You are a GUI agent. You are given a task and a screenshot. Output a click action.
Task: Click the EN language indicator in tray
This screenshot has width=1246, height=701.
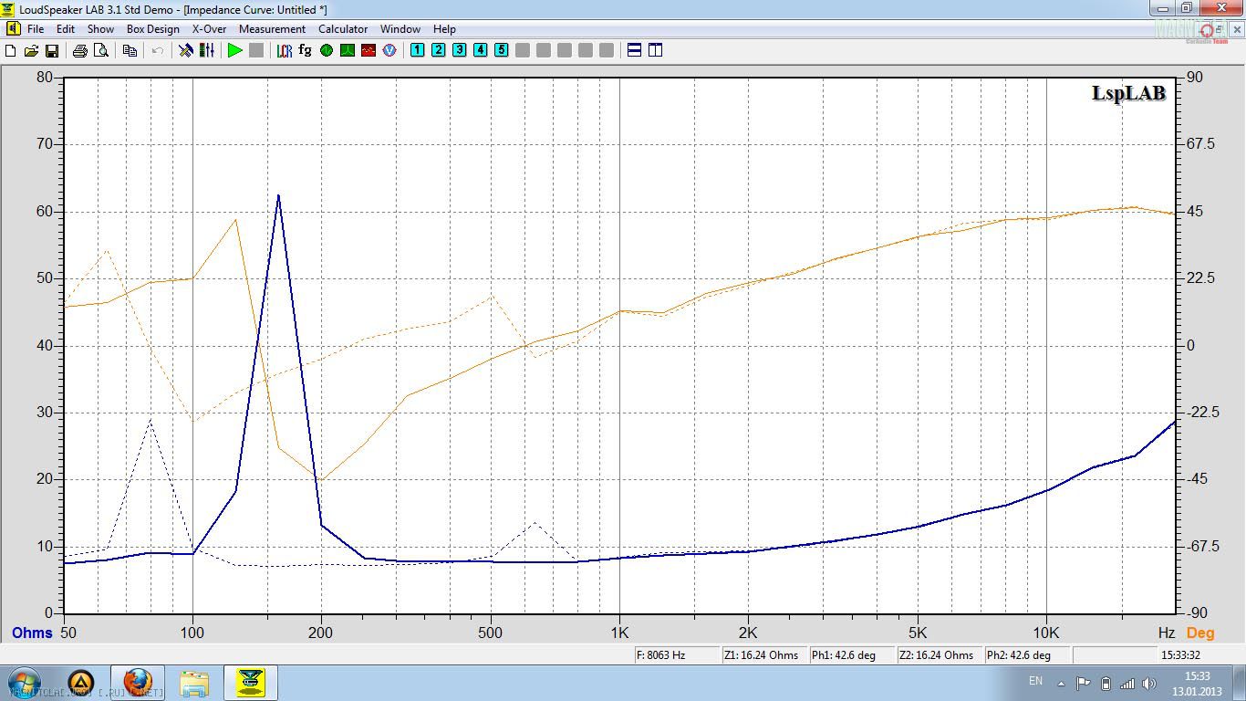pos(1035,681)
